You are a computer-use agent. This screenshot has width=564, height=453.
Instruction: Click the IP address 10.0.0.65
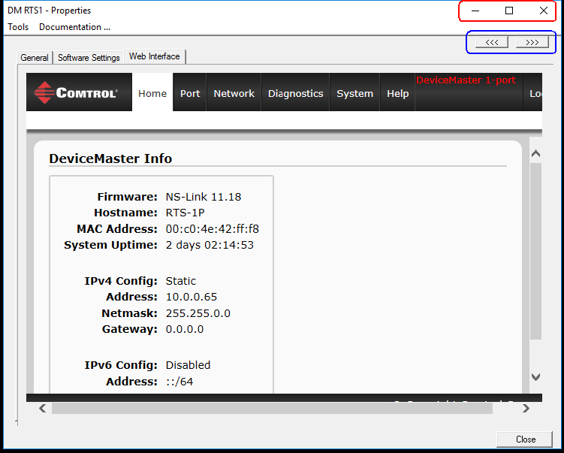191,297
